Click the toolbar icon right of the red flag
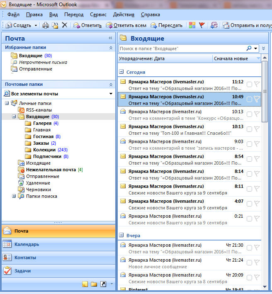 [x=214, y=25]
